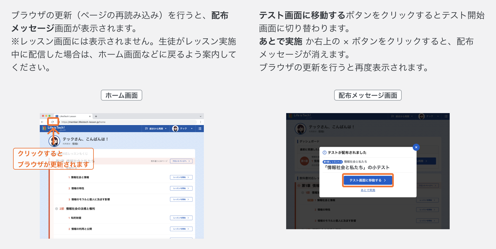496x249 pixels.
Task: Click the 配布メッセージ画面 label box
Action: [x=368, y=95]
